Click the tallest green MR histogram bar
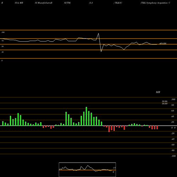Image resolution: width=177 pixels, height=177 pixels. [86, 116]
